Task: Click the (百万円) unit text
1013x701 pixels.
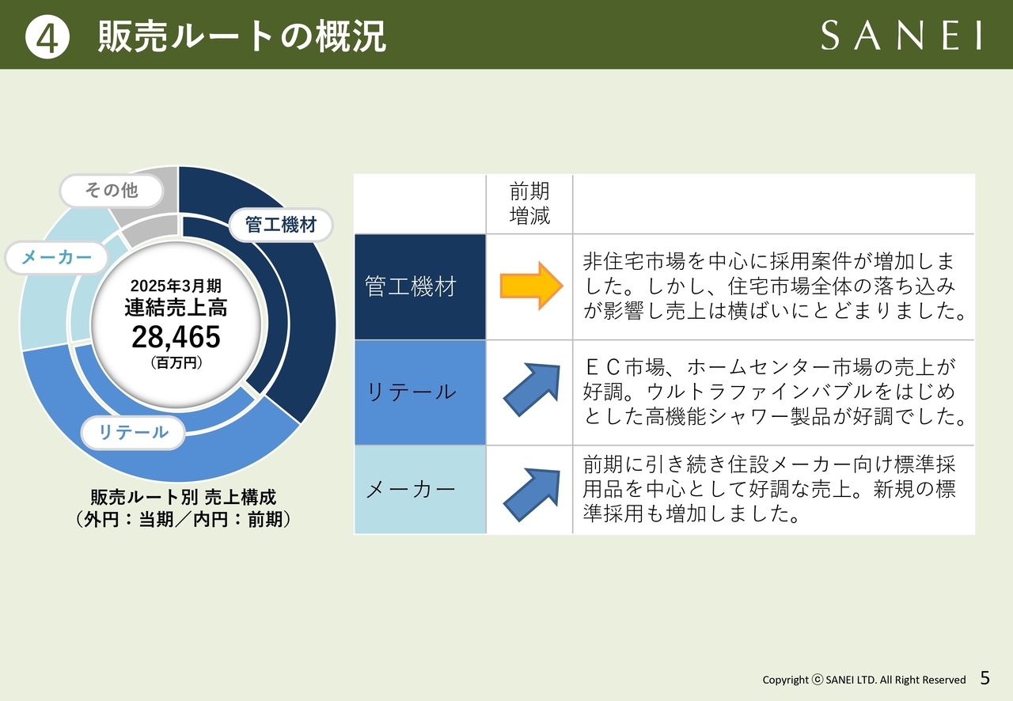Action: [x=176, y=364]
